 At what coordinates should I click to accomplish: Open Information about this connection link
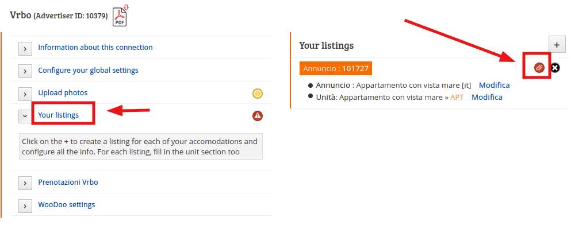tap(95, 47)
